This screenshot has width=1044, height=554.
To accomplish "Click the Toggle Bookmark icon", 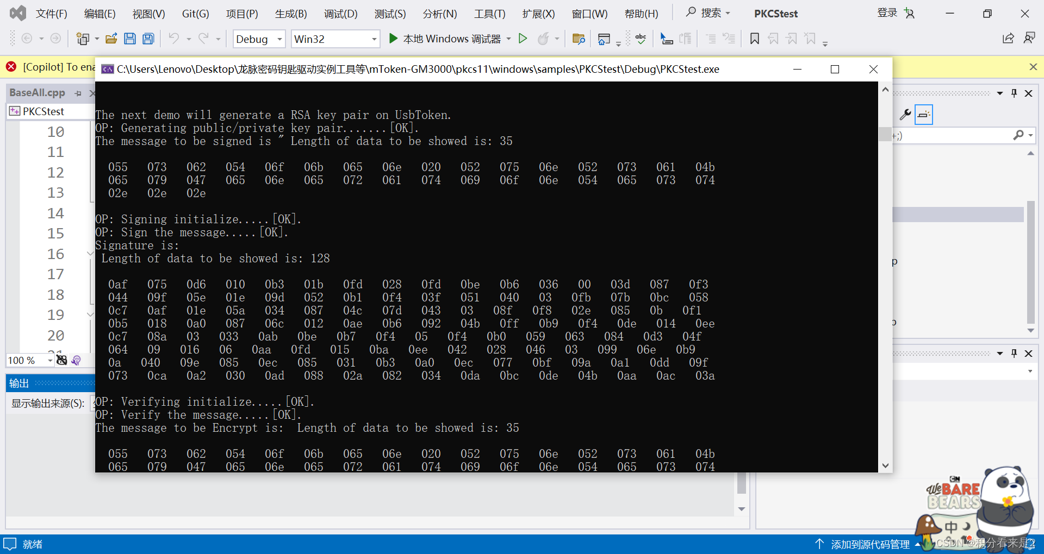I will 755,39.
